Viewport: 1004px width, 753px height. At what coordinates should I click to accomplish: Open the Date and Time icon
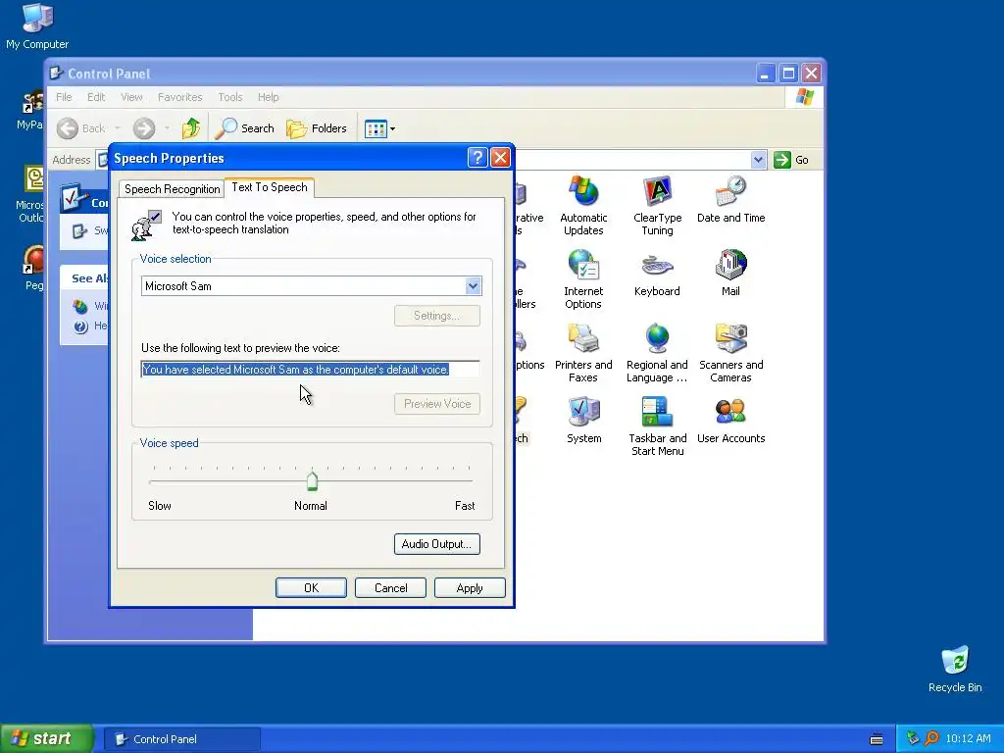point(730,199)
